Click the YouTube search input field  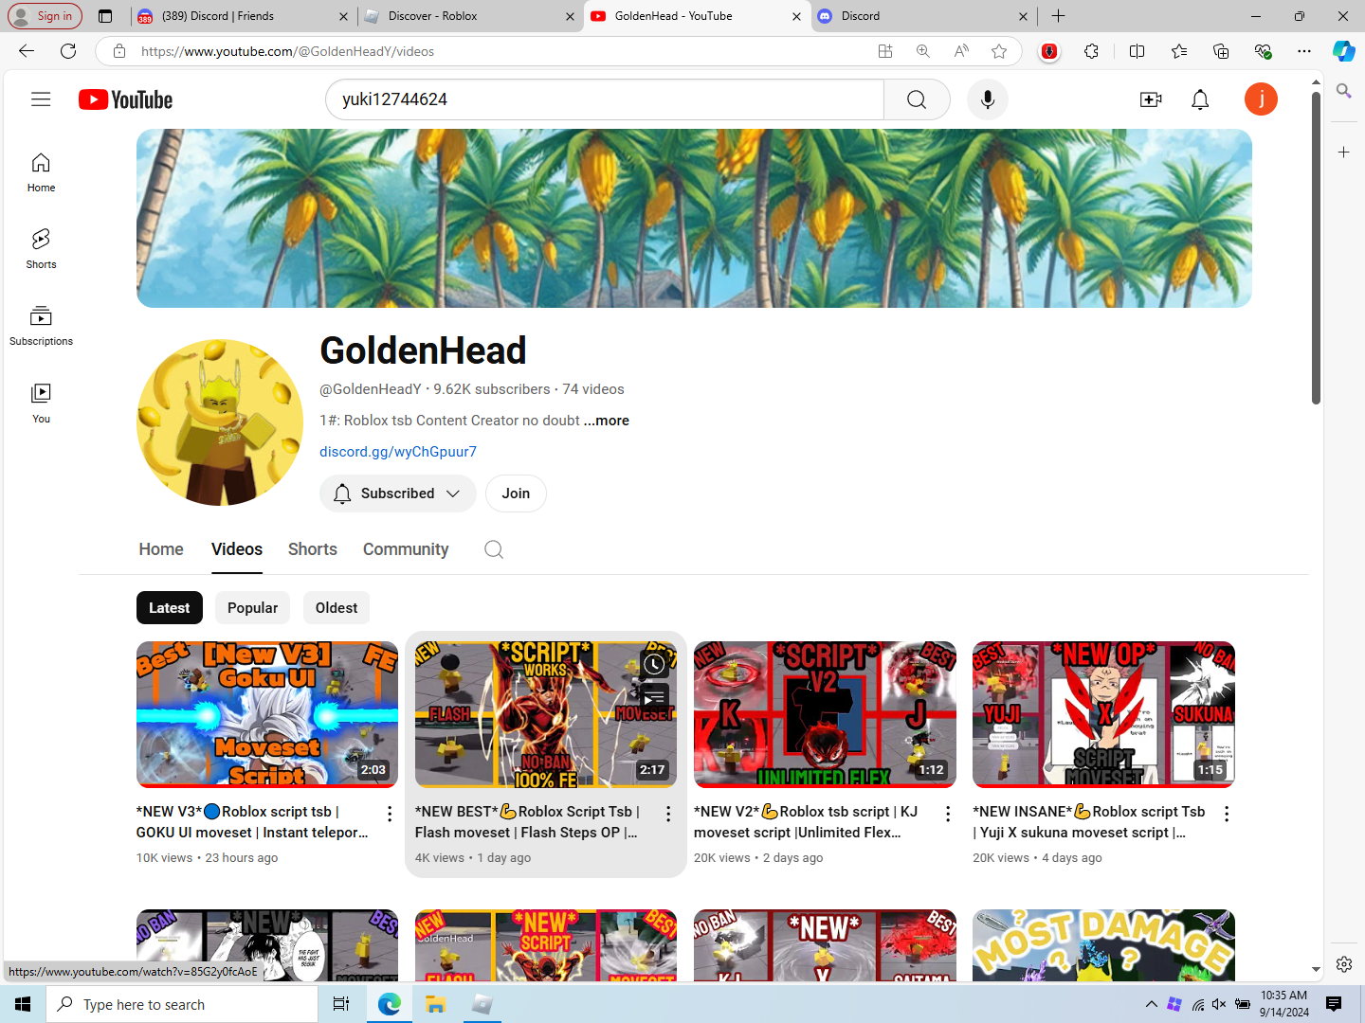point(605,99)
